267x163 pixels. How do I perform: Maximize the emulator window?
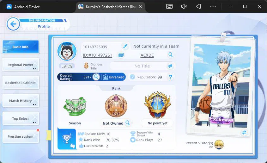pos(245,6)
